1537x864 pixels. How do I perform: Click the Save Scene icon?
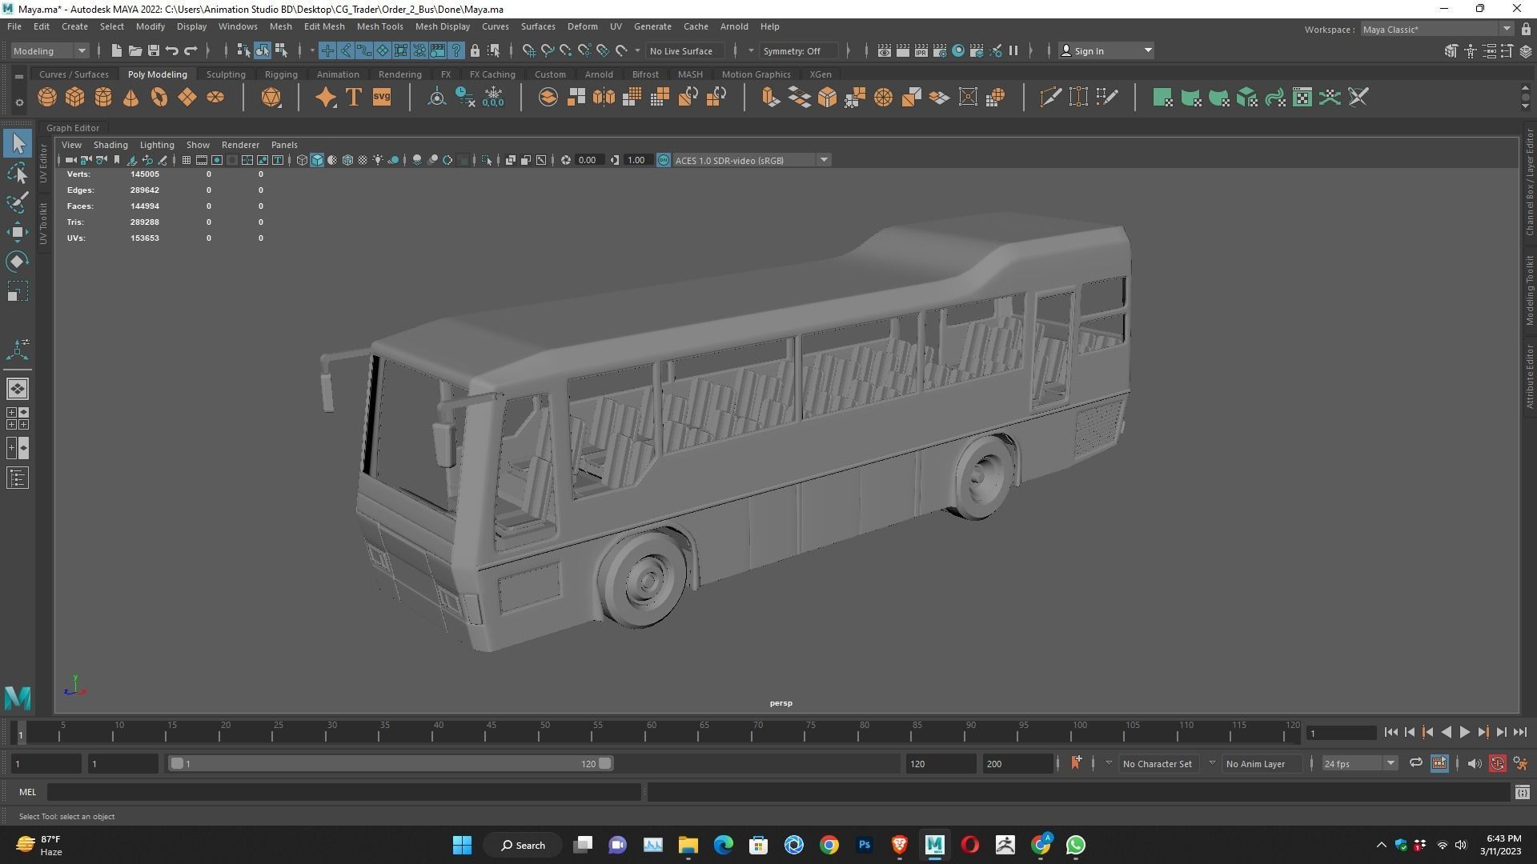tap(154, 50)
